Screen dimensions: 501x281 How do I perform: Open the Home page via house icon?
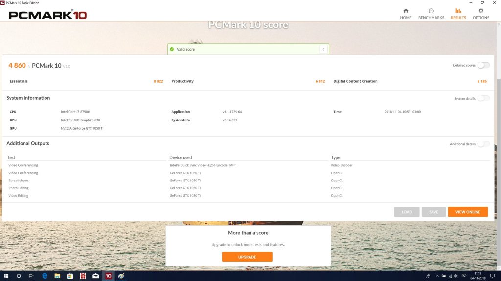(406, 11)
